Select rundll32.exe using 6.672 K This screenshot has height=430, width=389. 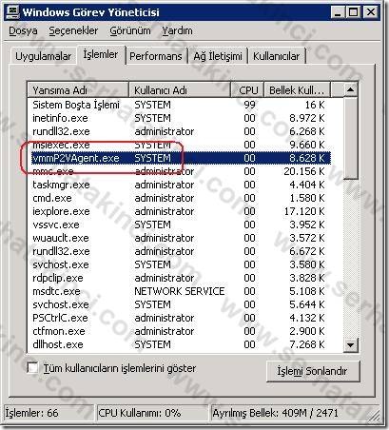tap(179, 251)
